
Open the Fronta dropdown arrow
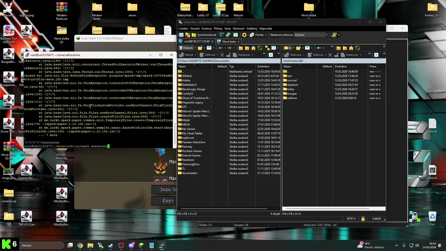(266, 35)
